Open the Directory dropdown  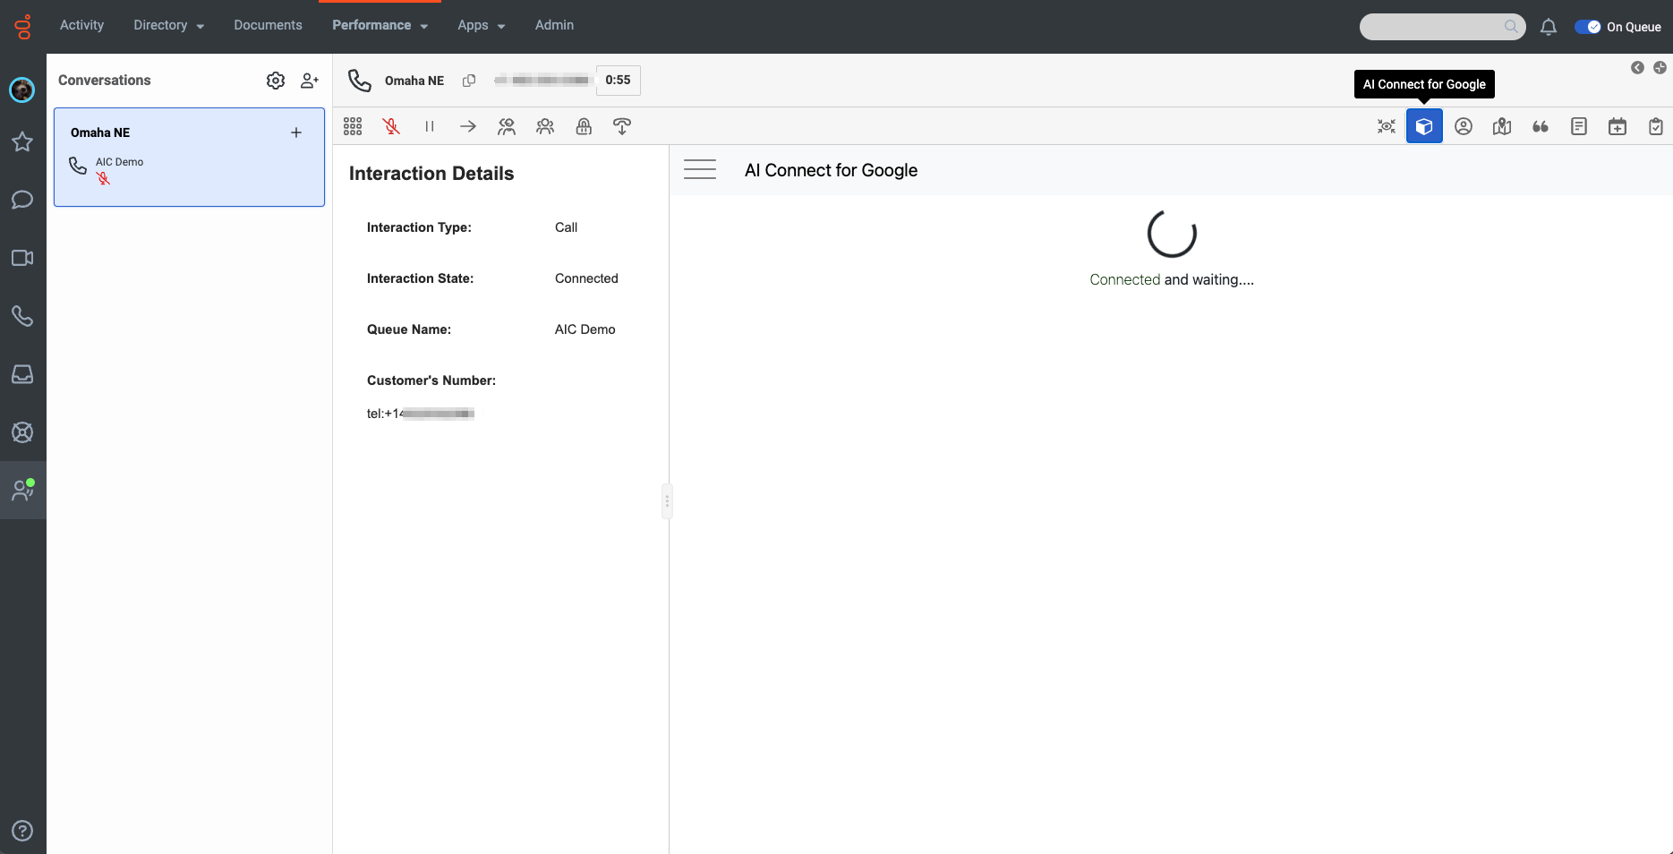click(x=167, y=25)
